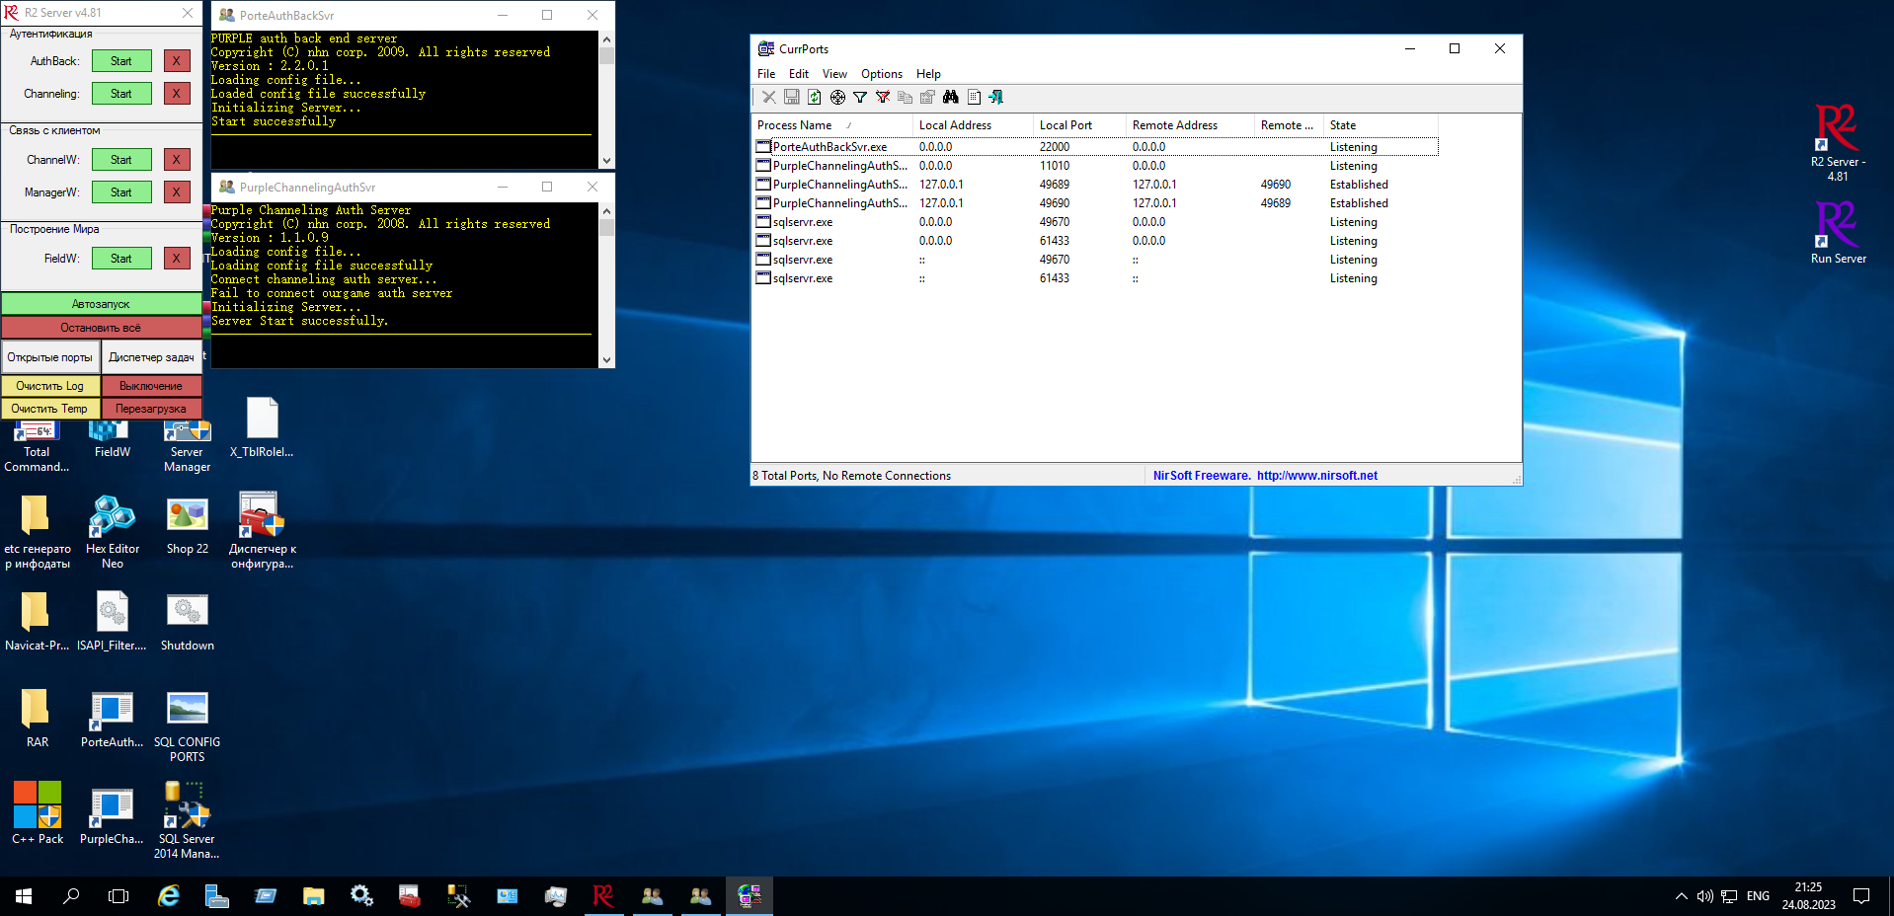The width and height of the screenshot is (1894, 916).
Task: Open X_TblRoleI file on desktop
Action: click(262, 427)
